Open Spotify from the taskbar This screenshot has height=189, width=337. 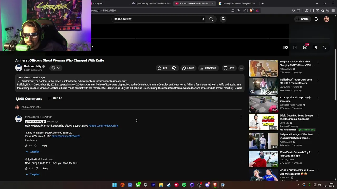pyautogui.click(x=184, y=185)
